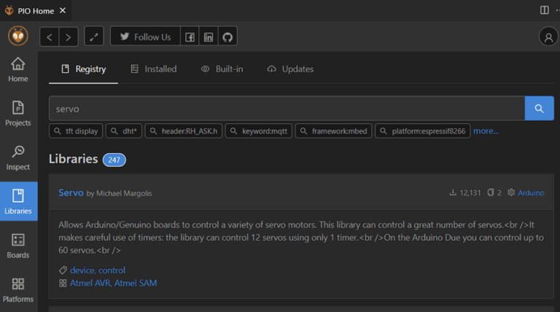Image resolution: width=560 pixels, height=312 pixels.
Task: Click the PlatformIO logo icon
Action: (17, 36)
